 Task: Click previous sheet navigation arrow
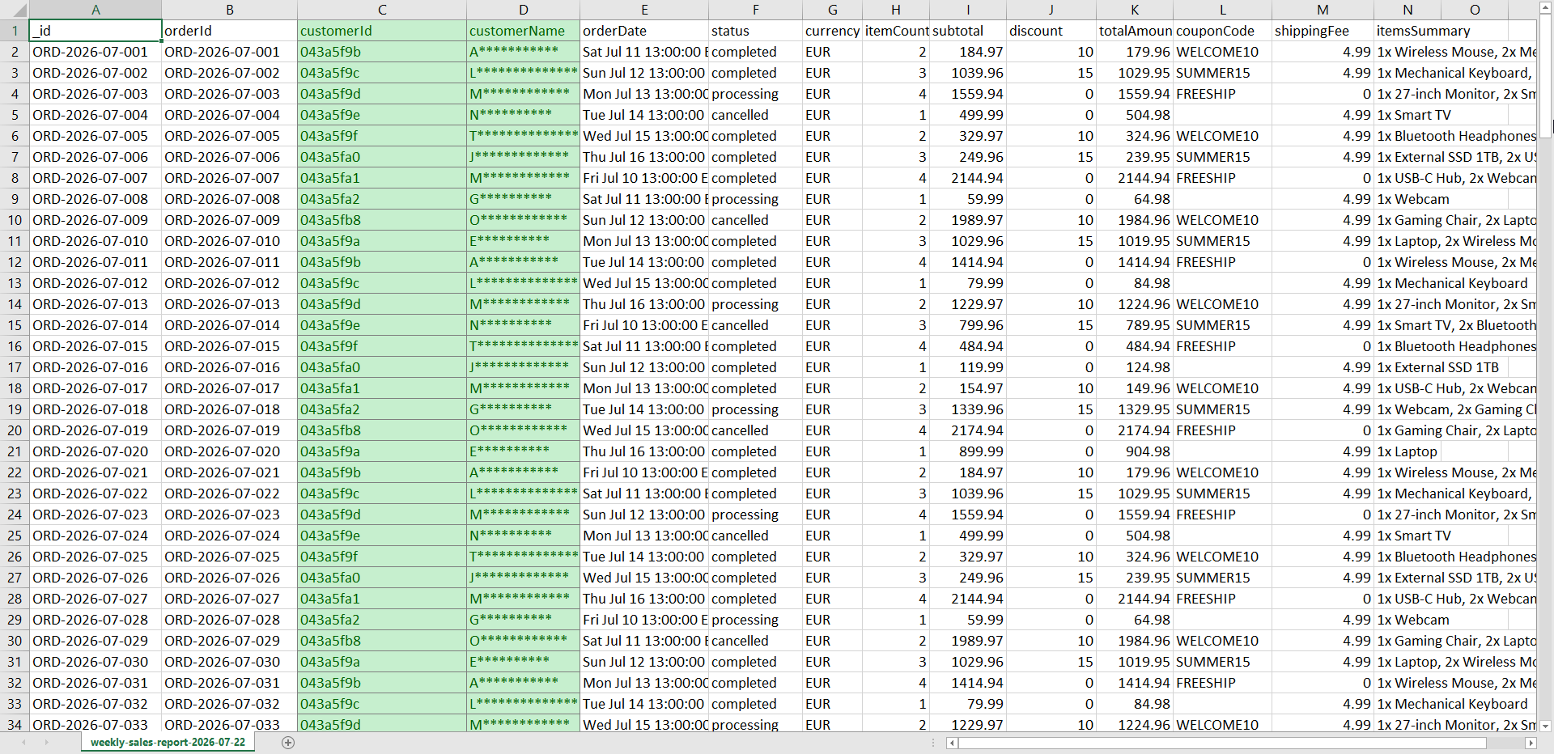pos(23,743)
